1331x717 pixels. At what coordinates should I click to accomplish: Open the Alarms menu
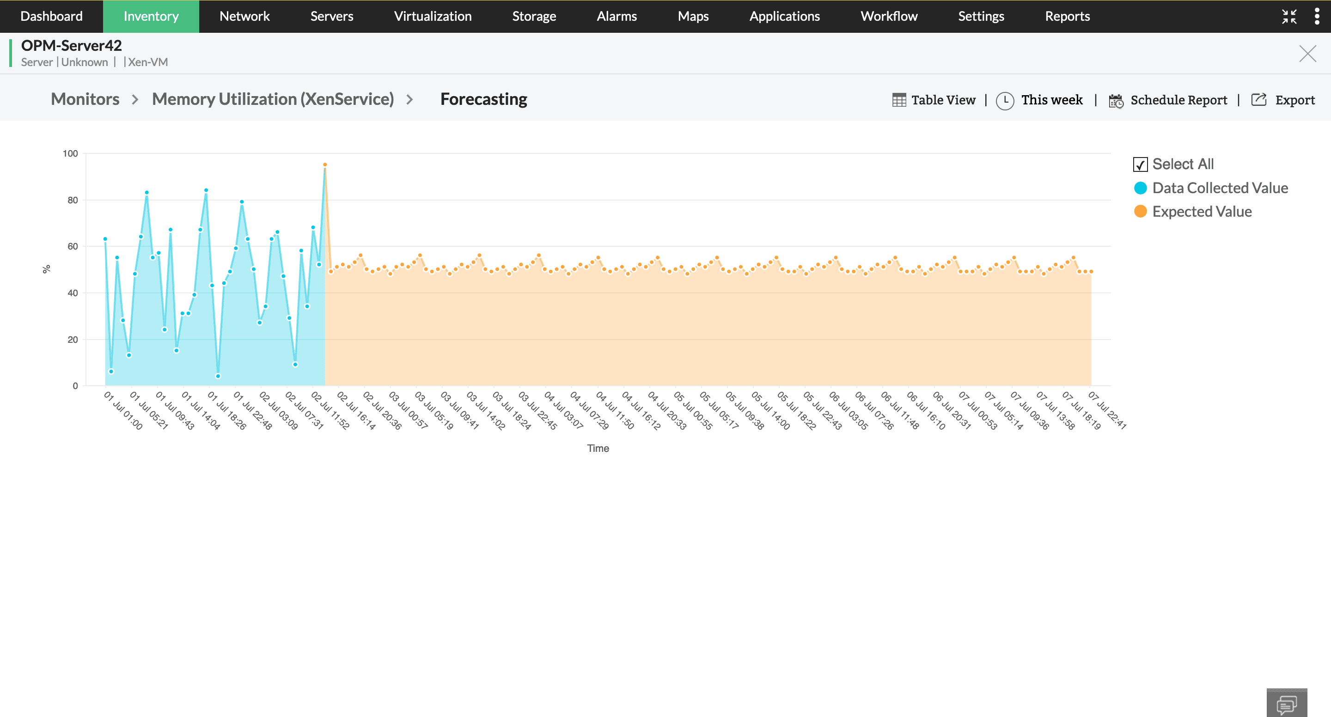pyautogui.click(x=617, y=16)
